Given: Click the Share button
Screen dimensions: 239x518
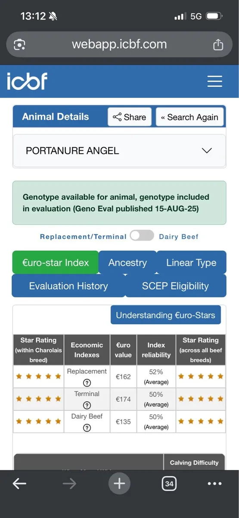Looking at the screenshot, I should (129, 117).
